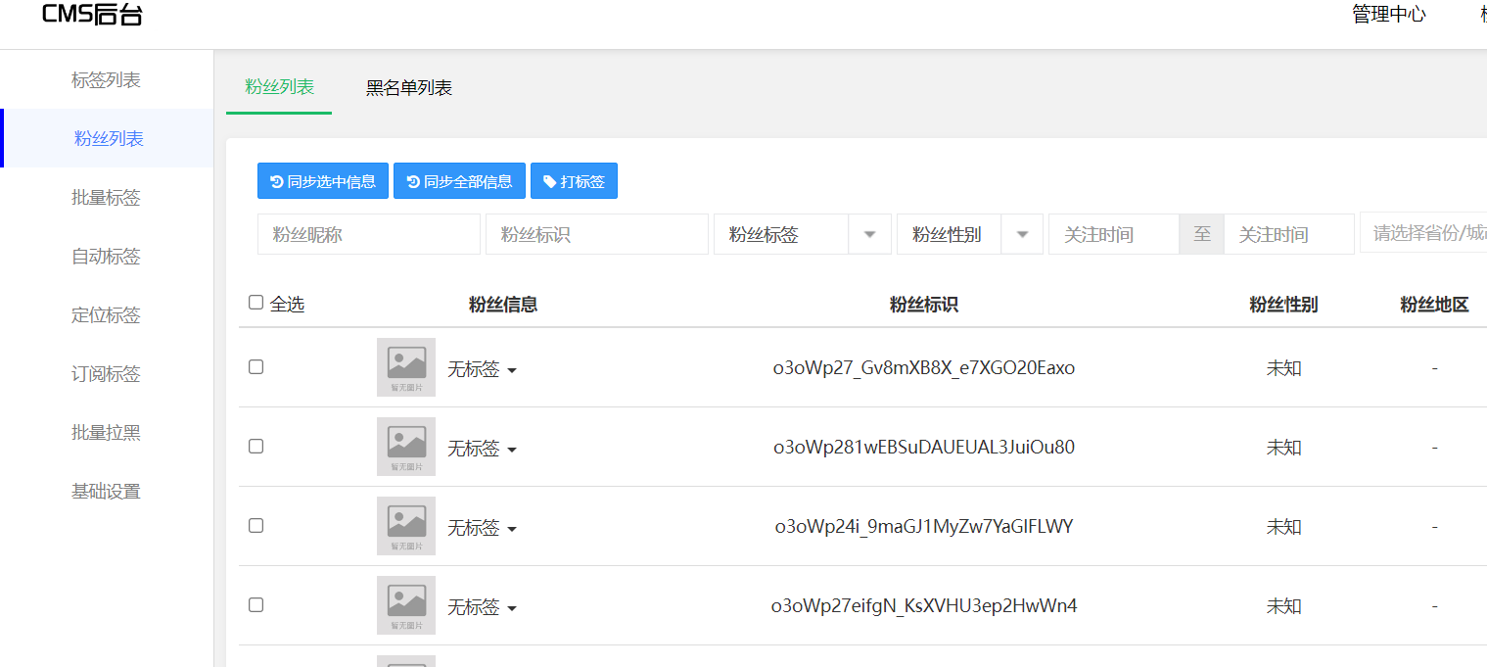Focus the 粉丝标识 search field

pyautogui.click(x=597, y=234)
